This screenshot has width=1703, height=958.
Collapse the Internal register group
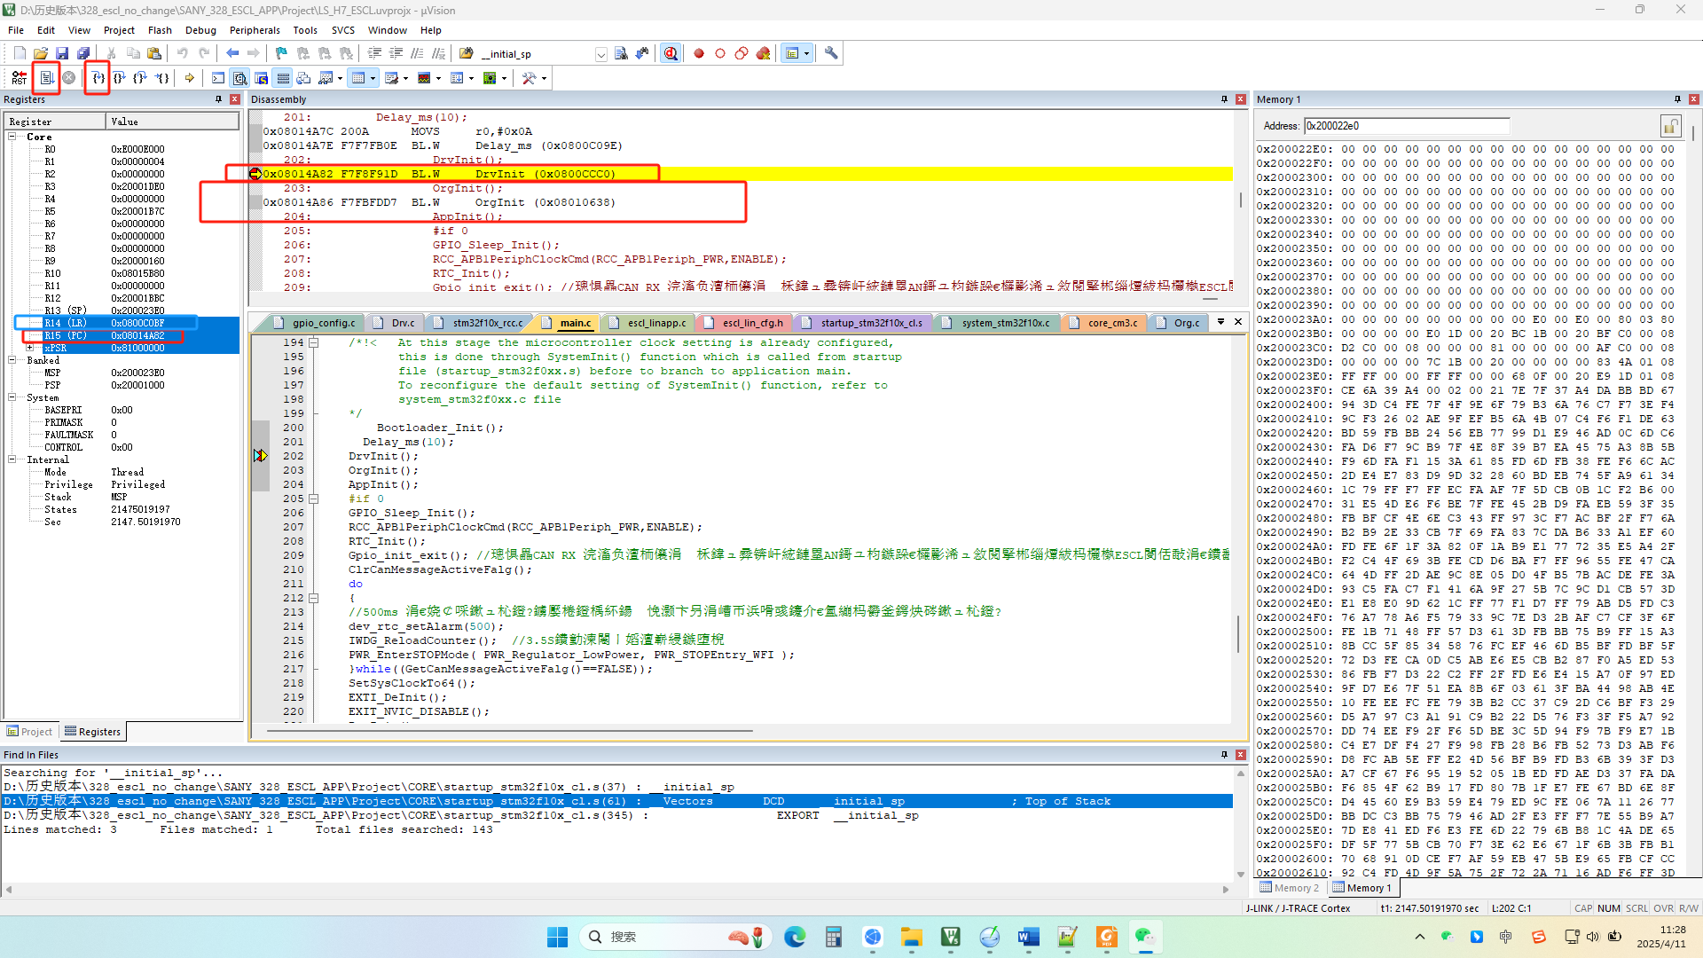tap(12, 459)
